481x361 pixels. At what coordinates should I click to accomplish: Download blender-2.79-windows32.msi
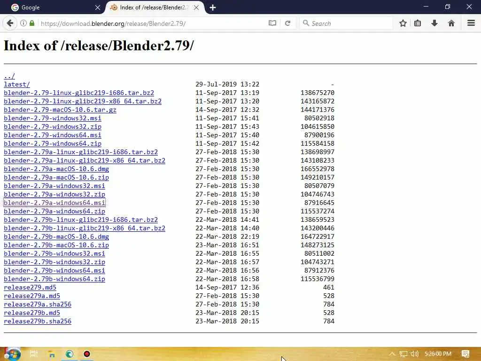point(53,118)
